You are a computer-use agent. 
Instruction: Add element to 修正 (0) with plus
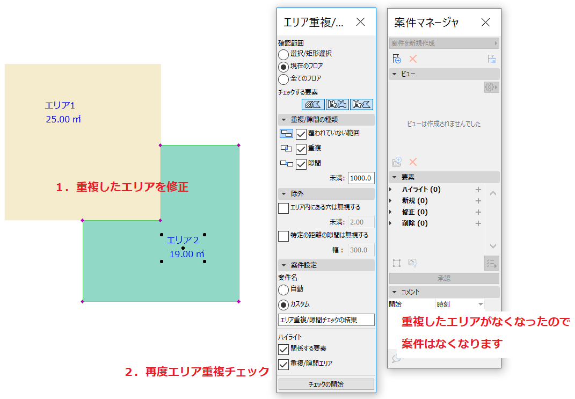tap(478, 212)
